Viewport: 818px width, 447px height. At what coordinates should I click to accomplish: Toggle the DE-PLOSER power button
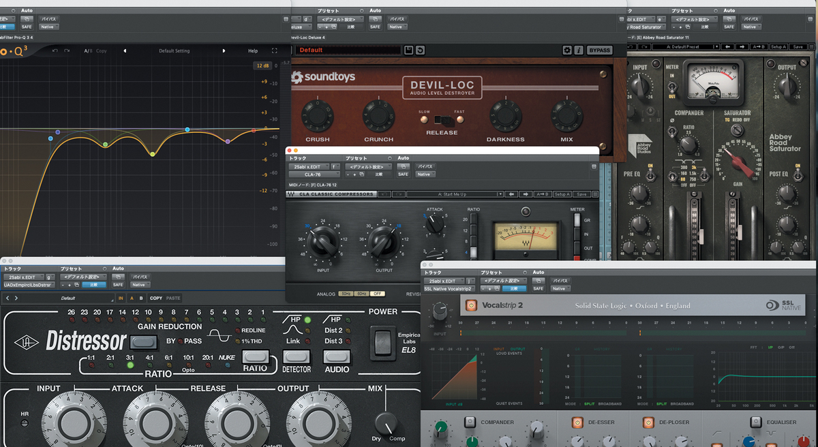point(648,422)
